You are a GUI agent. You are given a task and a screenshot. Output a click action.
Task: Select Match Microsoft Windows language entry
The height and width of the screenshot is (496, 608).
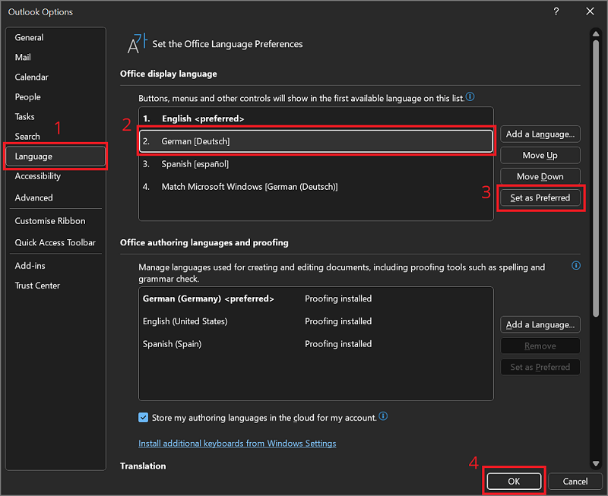316,187
